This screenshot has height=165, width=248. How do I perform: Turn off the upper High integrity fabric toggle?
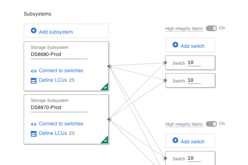[x=211, y=28]
